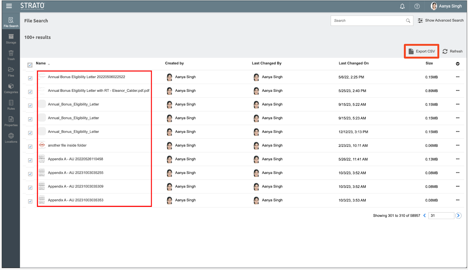The image size is (468, 270).
Task: Go to Storage in the sidebar
Action: [x=11, y=39]
